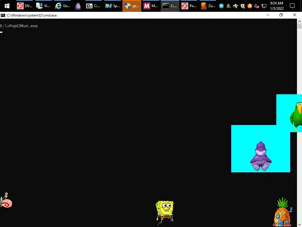This screenshot has width=302, height=227.
Task: Open the network status tray icon
Action: (x=264, y=6)
